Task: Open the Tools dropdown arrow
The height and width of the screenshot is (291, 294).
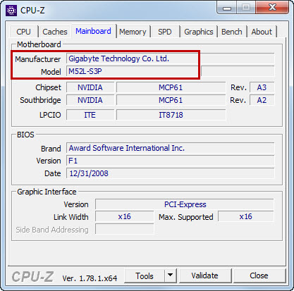Action: 171,275
